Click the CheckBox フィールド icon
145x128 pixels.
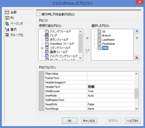[47, 44]
